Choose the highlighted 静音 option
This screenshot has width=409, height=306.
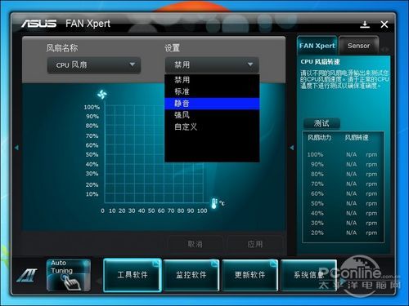click(212, 104)
